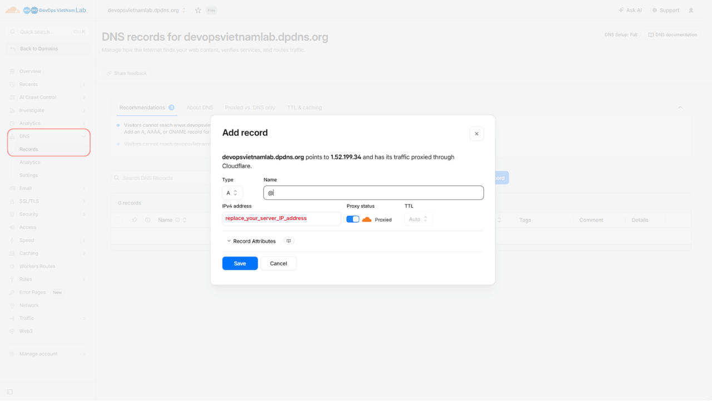Click the Search DNS Records field
Image resolution: width=712 pixels, height=401 pixels.
click(x=160, y=178)
